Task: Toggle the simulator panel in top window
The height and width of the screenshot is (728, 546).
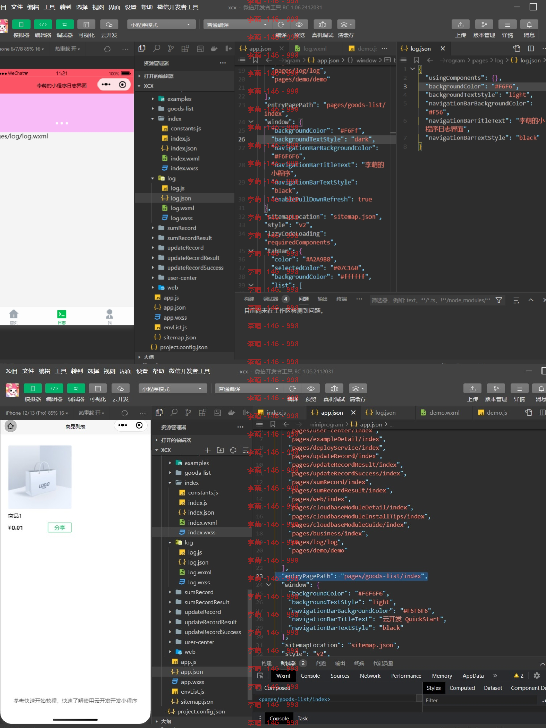Action: click(x=21, y=25)
